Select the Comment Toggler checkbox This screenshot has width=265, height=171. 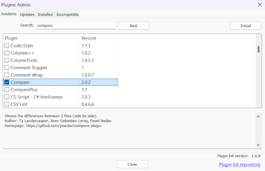coord(7,68)
